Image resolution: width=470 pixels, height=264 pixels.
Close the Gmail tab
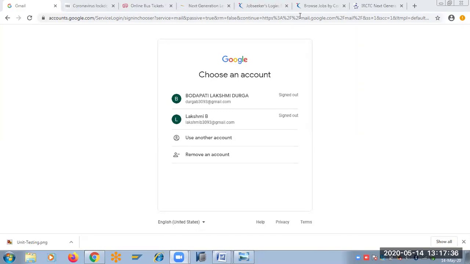55,6
